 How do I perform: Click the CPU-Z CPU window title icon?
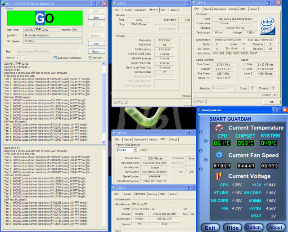(x=194, y=3)
